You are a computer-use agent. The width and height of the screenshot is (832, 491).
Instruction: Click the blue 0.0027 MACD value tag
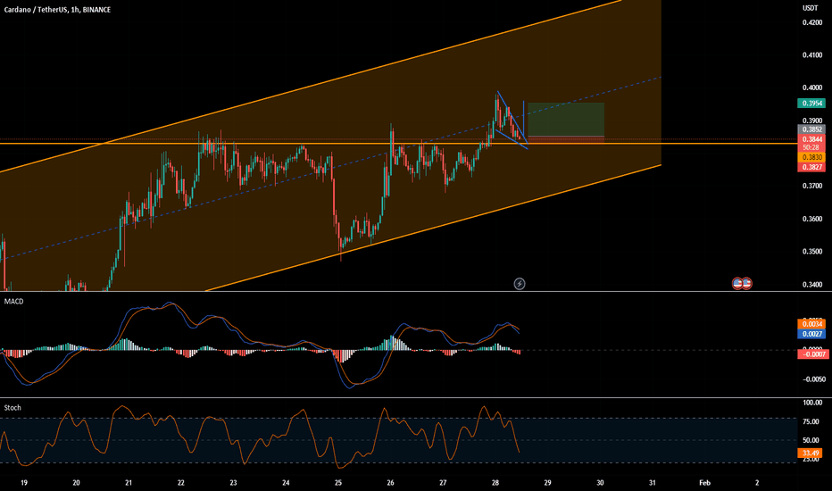pos(811,334)
